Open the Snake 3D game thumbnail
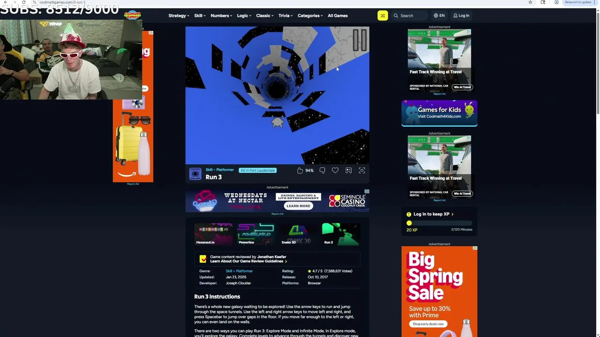 [x=298, y=234]
